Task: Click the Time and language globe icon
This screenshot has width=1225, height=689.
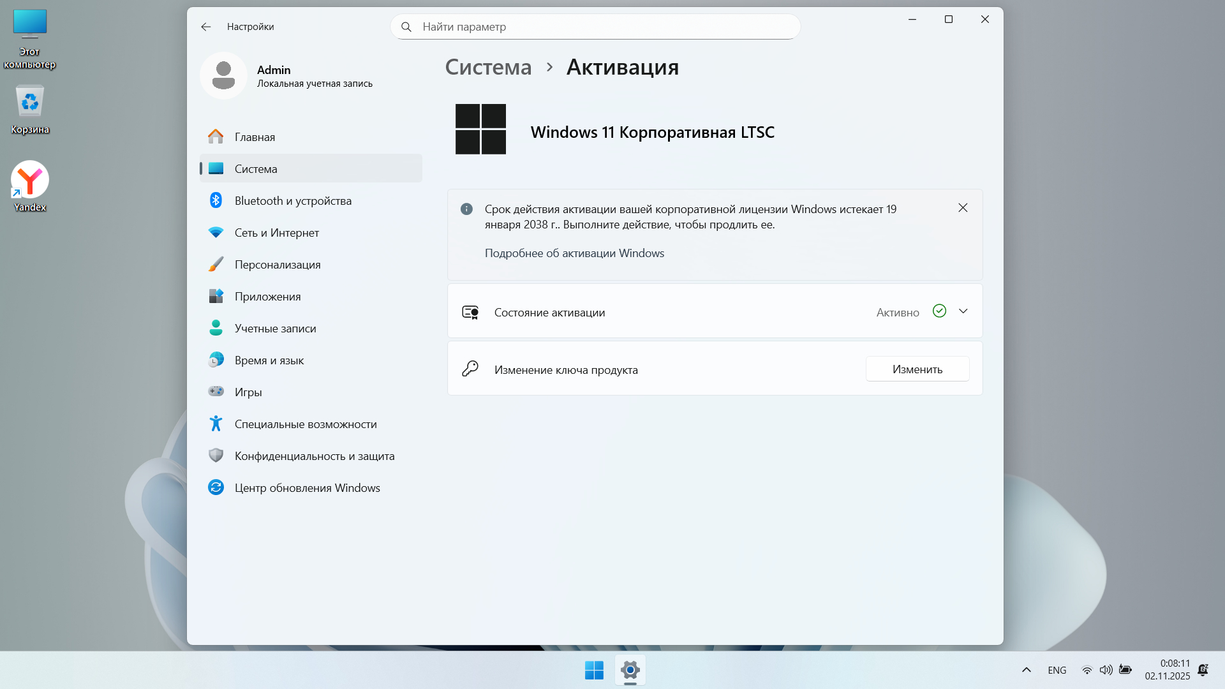Action: 216,360
